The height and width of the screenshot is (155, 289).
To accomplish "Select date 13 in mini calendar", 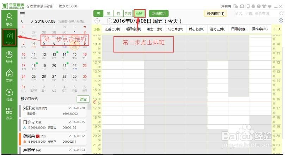I will click(x=54, y=56).
